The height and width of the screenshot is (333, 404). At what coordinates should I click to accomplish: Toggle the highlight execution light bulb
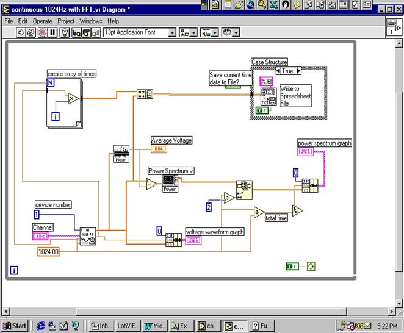coord(65,32)
